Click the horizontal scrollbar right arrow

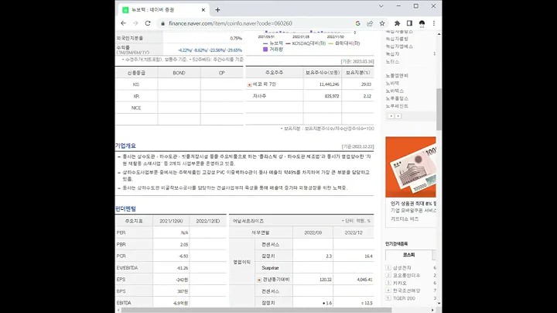coord(432,310)
